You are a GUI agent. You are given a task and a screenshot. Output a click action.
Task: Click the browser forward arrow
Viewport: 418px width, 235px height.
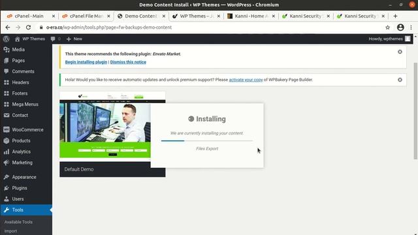[x=18, y=27]
